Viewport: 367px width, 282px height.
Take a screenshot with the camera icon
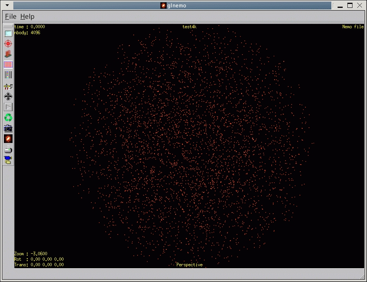coord(8,128)
